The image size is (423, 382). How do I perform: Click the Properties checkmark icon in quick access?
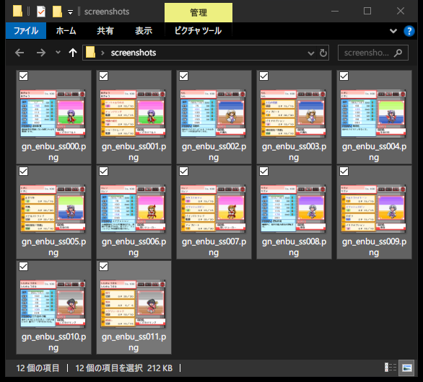[x=41, y=12]
